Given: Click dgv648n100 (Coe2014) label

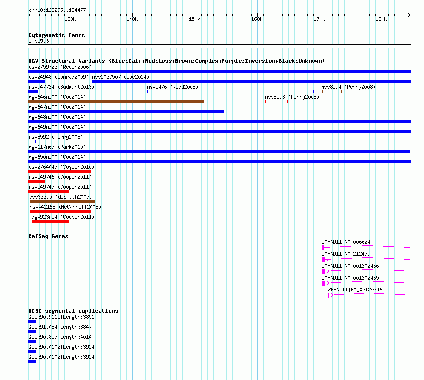Looking at the screenshot, I should click(x=57, y=117).
